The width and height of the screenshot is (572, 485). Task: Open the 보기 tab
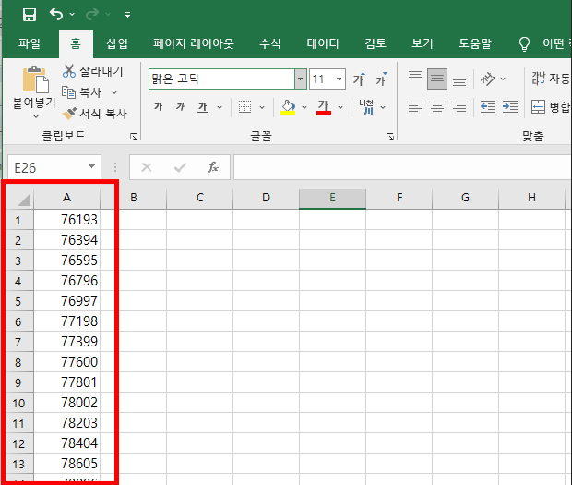(423, 43)
